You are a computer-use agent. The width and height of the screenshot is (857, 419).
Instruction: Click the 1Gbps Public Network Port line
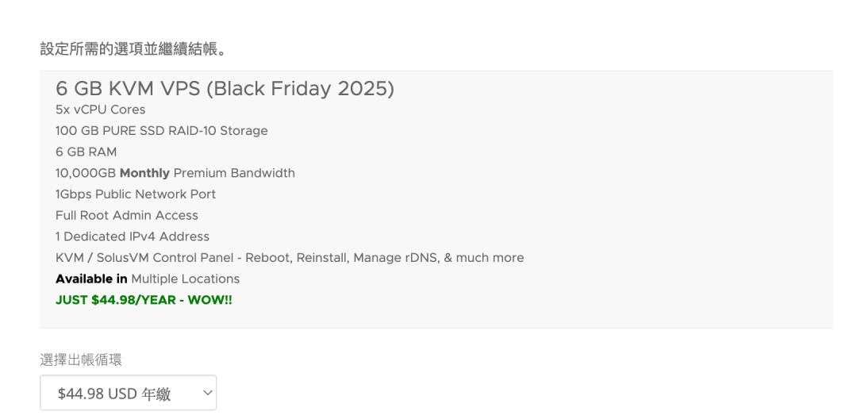coord(135,194)
